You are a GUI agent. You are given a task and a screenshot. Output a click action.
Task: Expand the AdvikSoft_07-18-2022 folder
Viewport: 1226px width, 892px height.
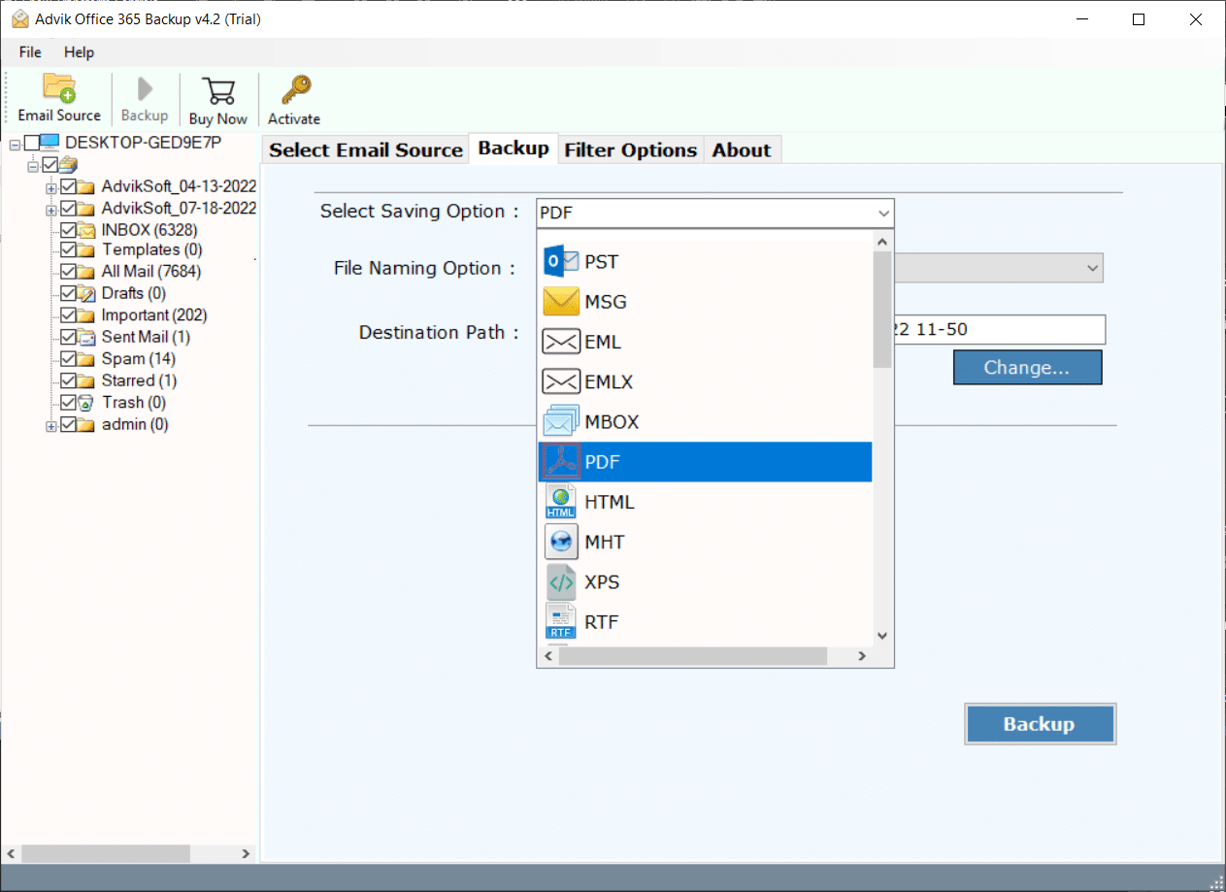(x=51, y=210)
